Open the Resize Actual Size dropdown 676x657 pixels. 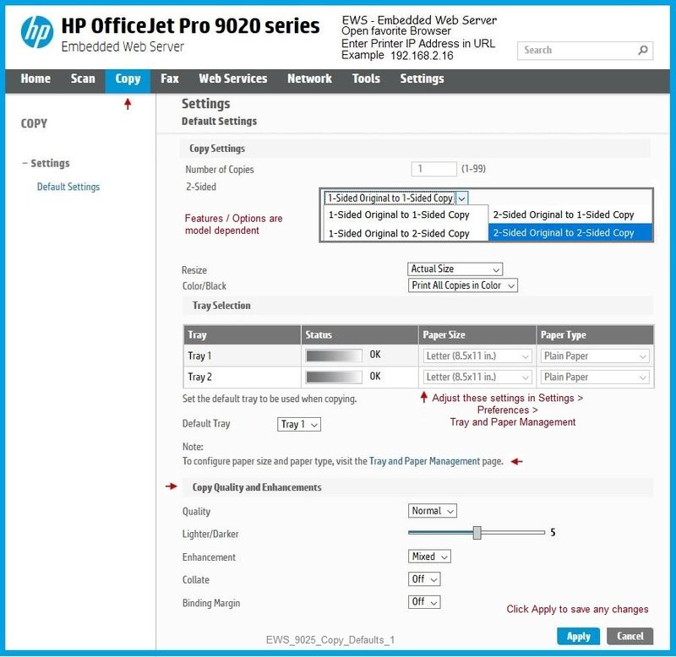(455, 269)
